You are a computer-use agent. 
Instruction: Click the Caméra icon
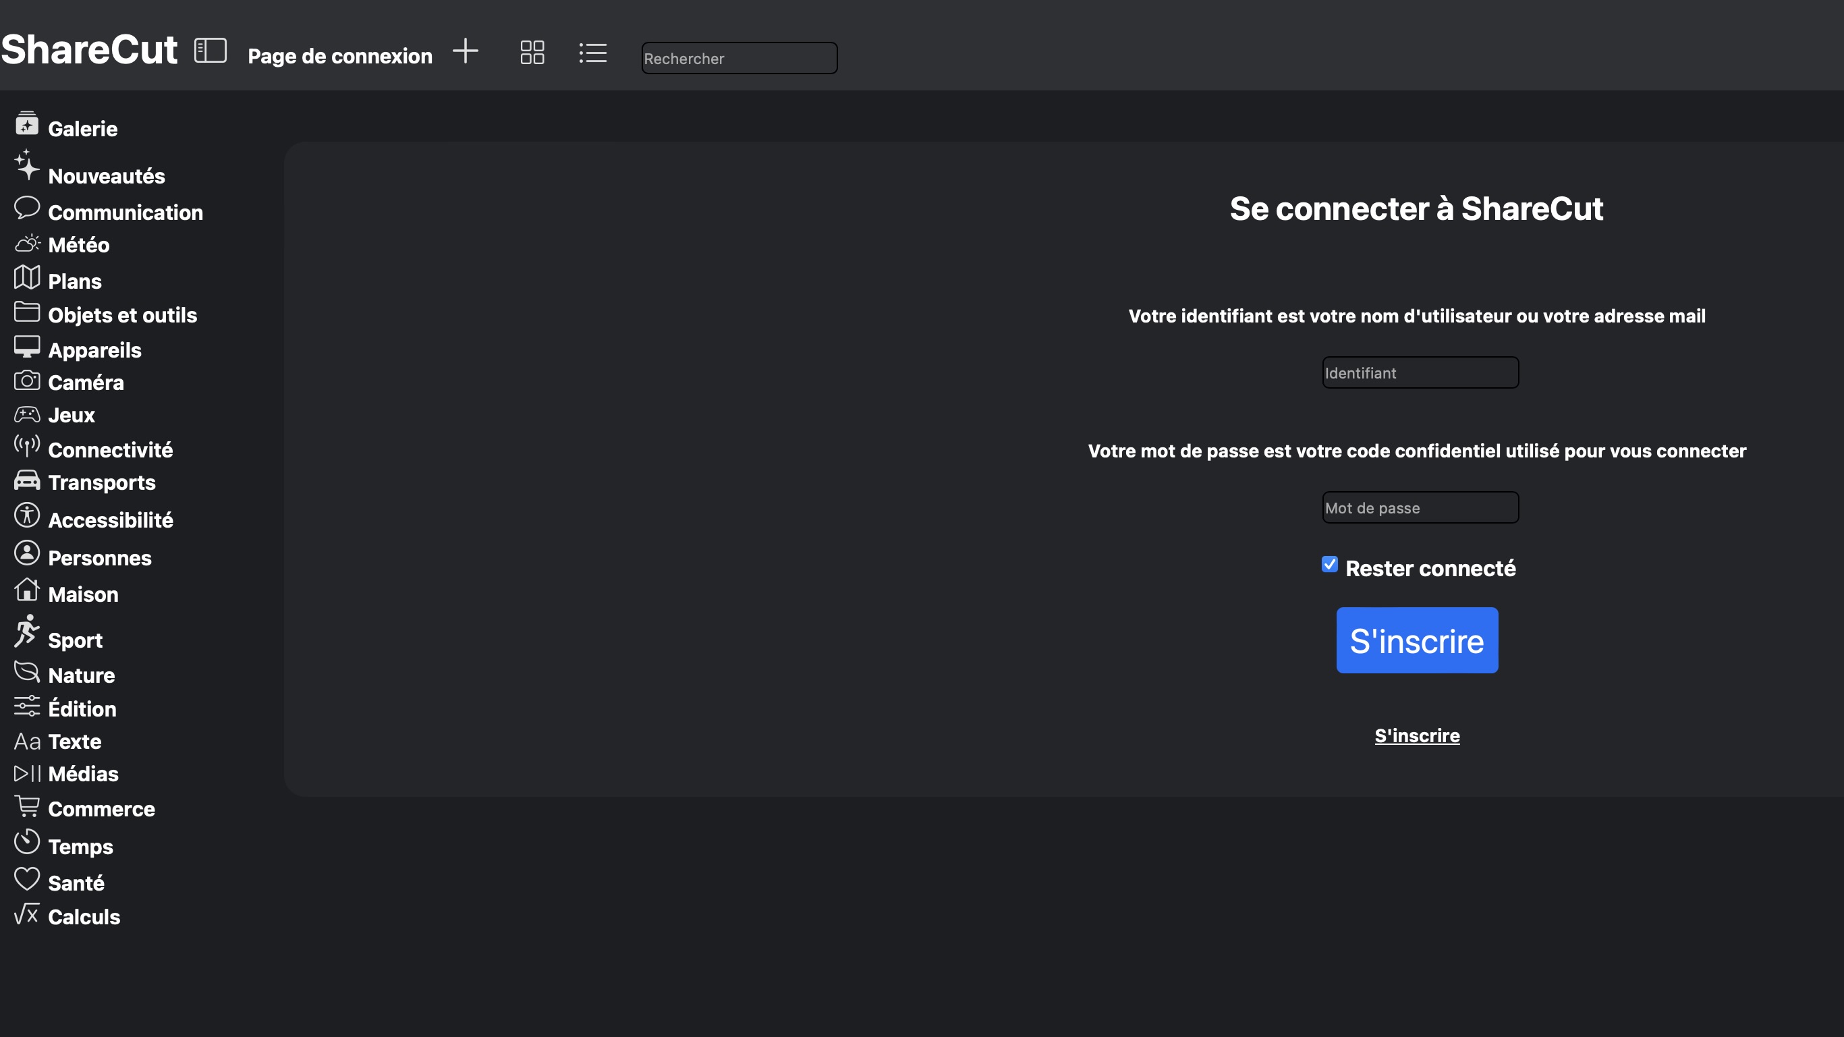(x=27, y=379)
